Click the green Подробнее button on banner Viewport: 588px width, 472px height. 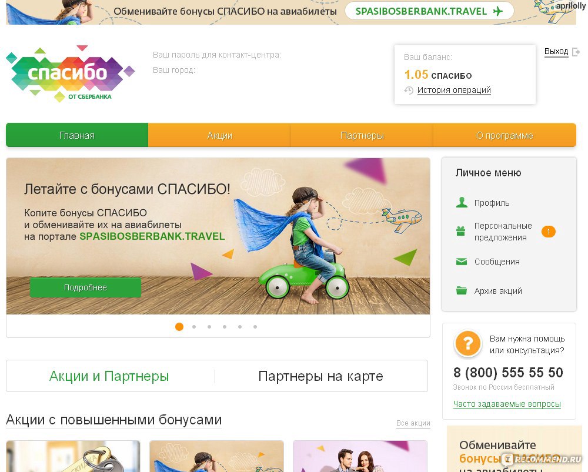pyautogui.click(x=85, y=287)
